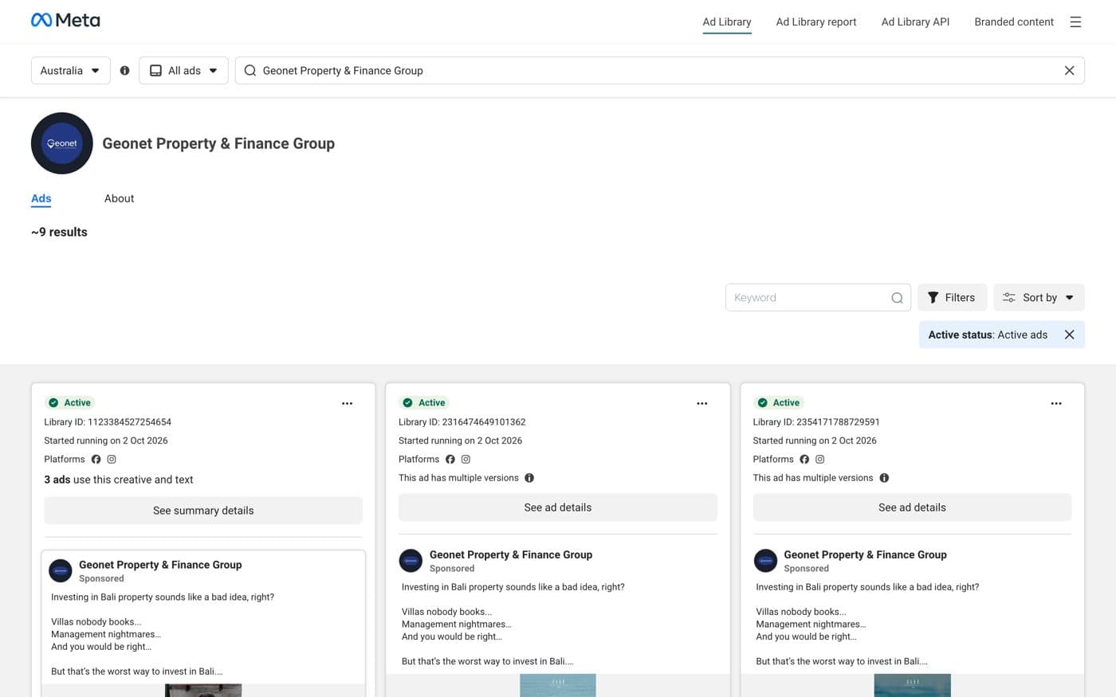Click the ad image thumbnail in ad 1123384527254654
1116x697 pixels.
[203, 690]
